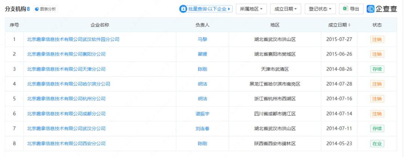The image size is (404, 157).
Task: Select the 四川省成都市锦江区 region cell
Action: [275, 114]
